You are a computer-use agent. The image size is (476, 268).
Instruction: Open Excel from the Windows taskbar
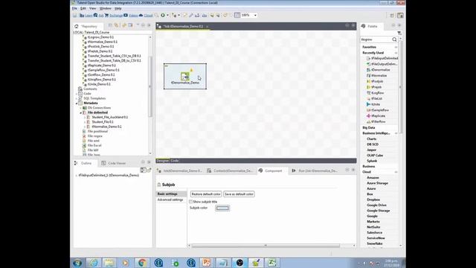[x=271, y=263]
